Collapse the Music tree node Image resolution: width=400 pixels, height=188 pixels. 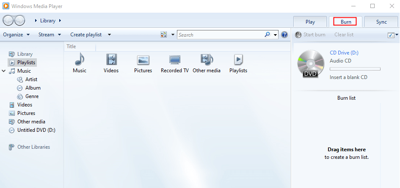pos(4,71)
